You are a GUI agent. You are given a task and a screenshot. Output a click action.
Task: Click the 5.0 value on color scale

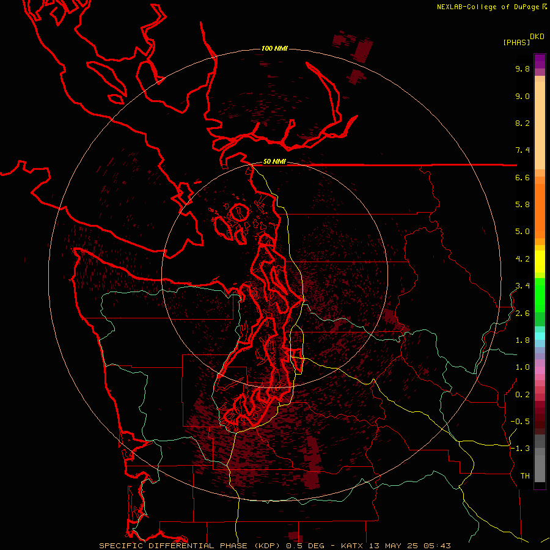pos(522,232)
